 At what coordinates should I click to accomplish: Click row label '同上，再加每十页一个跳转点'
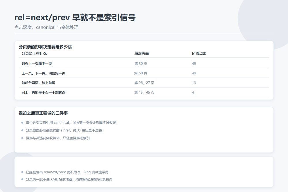(43, 92)
